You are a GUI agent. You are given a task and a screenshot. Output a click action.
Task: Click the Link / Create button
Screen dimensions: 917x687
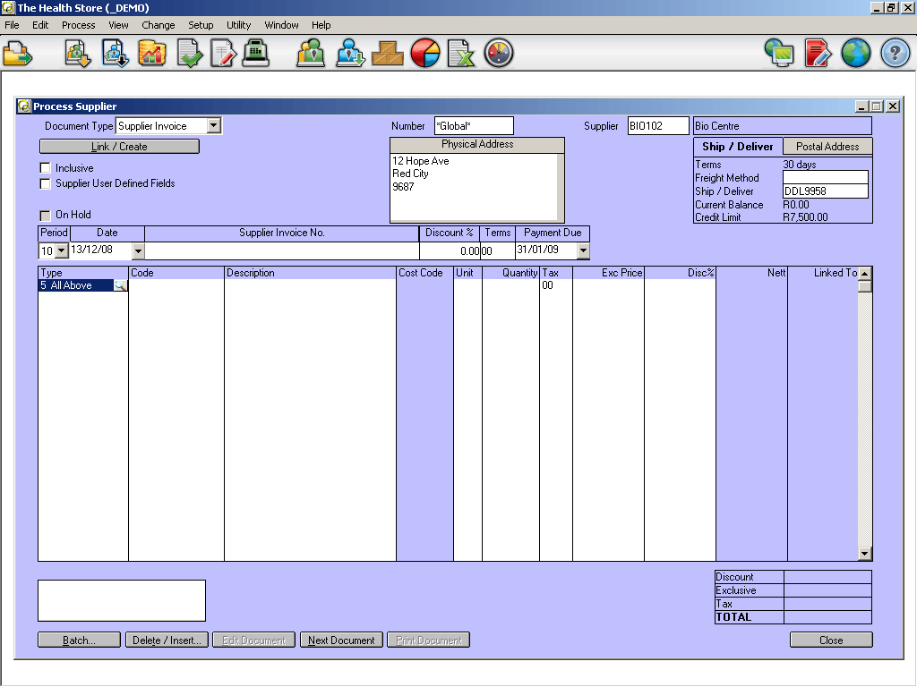(x=119, y=146)
